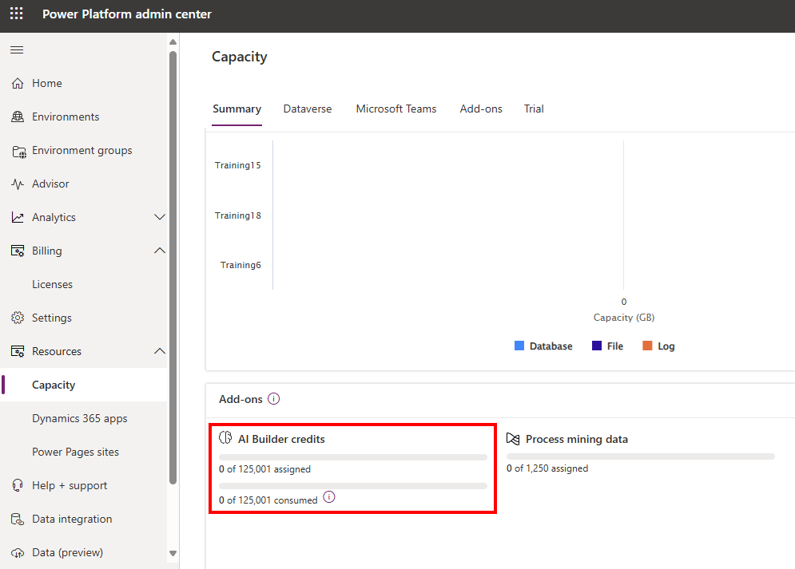Click the AI Builder credits brain icon
Image resolution: width=795 pixels, height=569 pixels.
point(225,438)
